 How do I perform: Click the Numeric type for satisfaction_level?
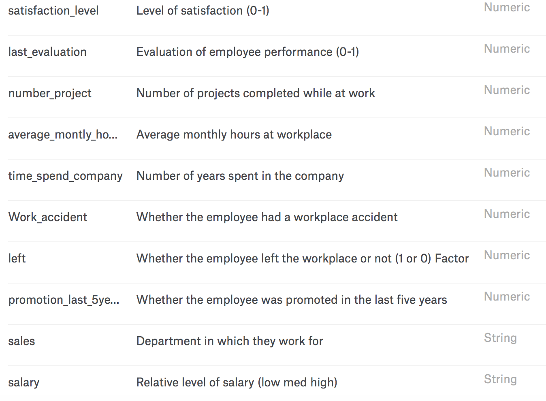click(507, 7)
